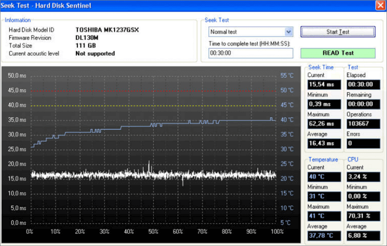Click the Elapsed time box
Screen dimensions: 387x246
tap(363, 84)
